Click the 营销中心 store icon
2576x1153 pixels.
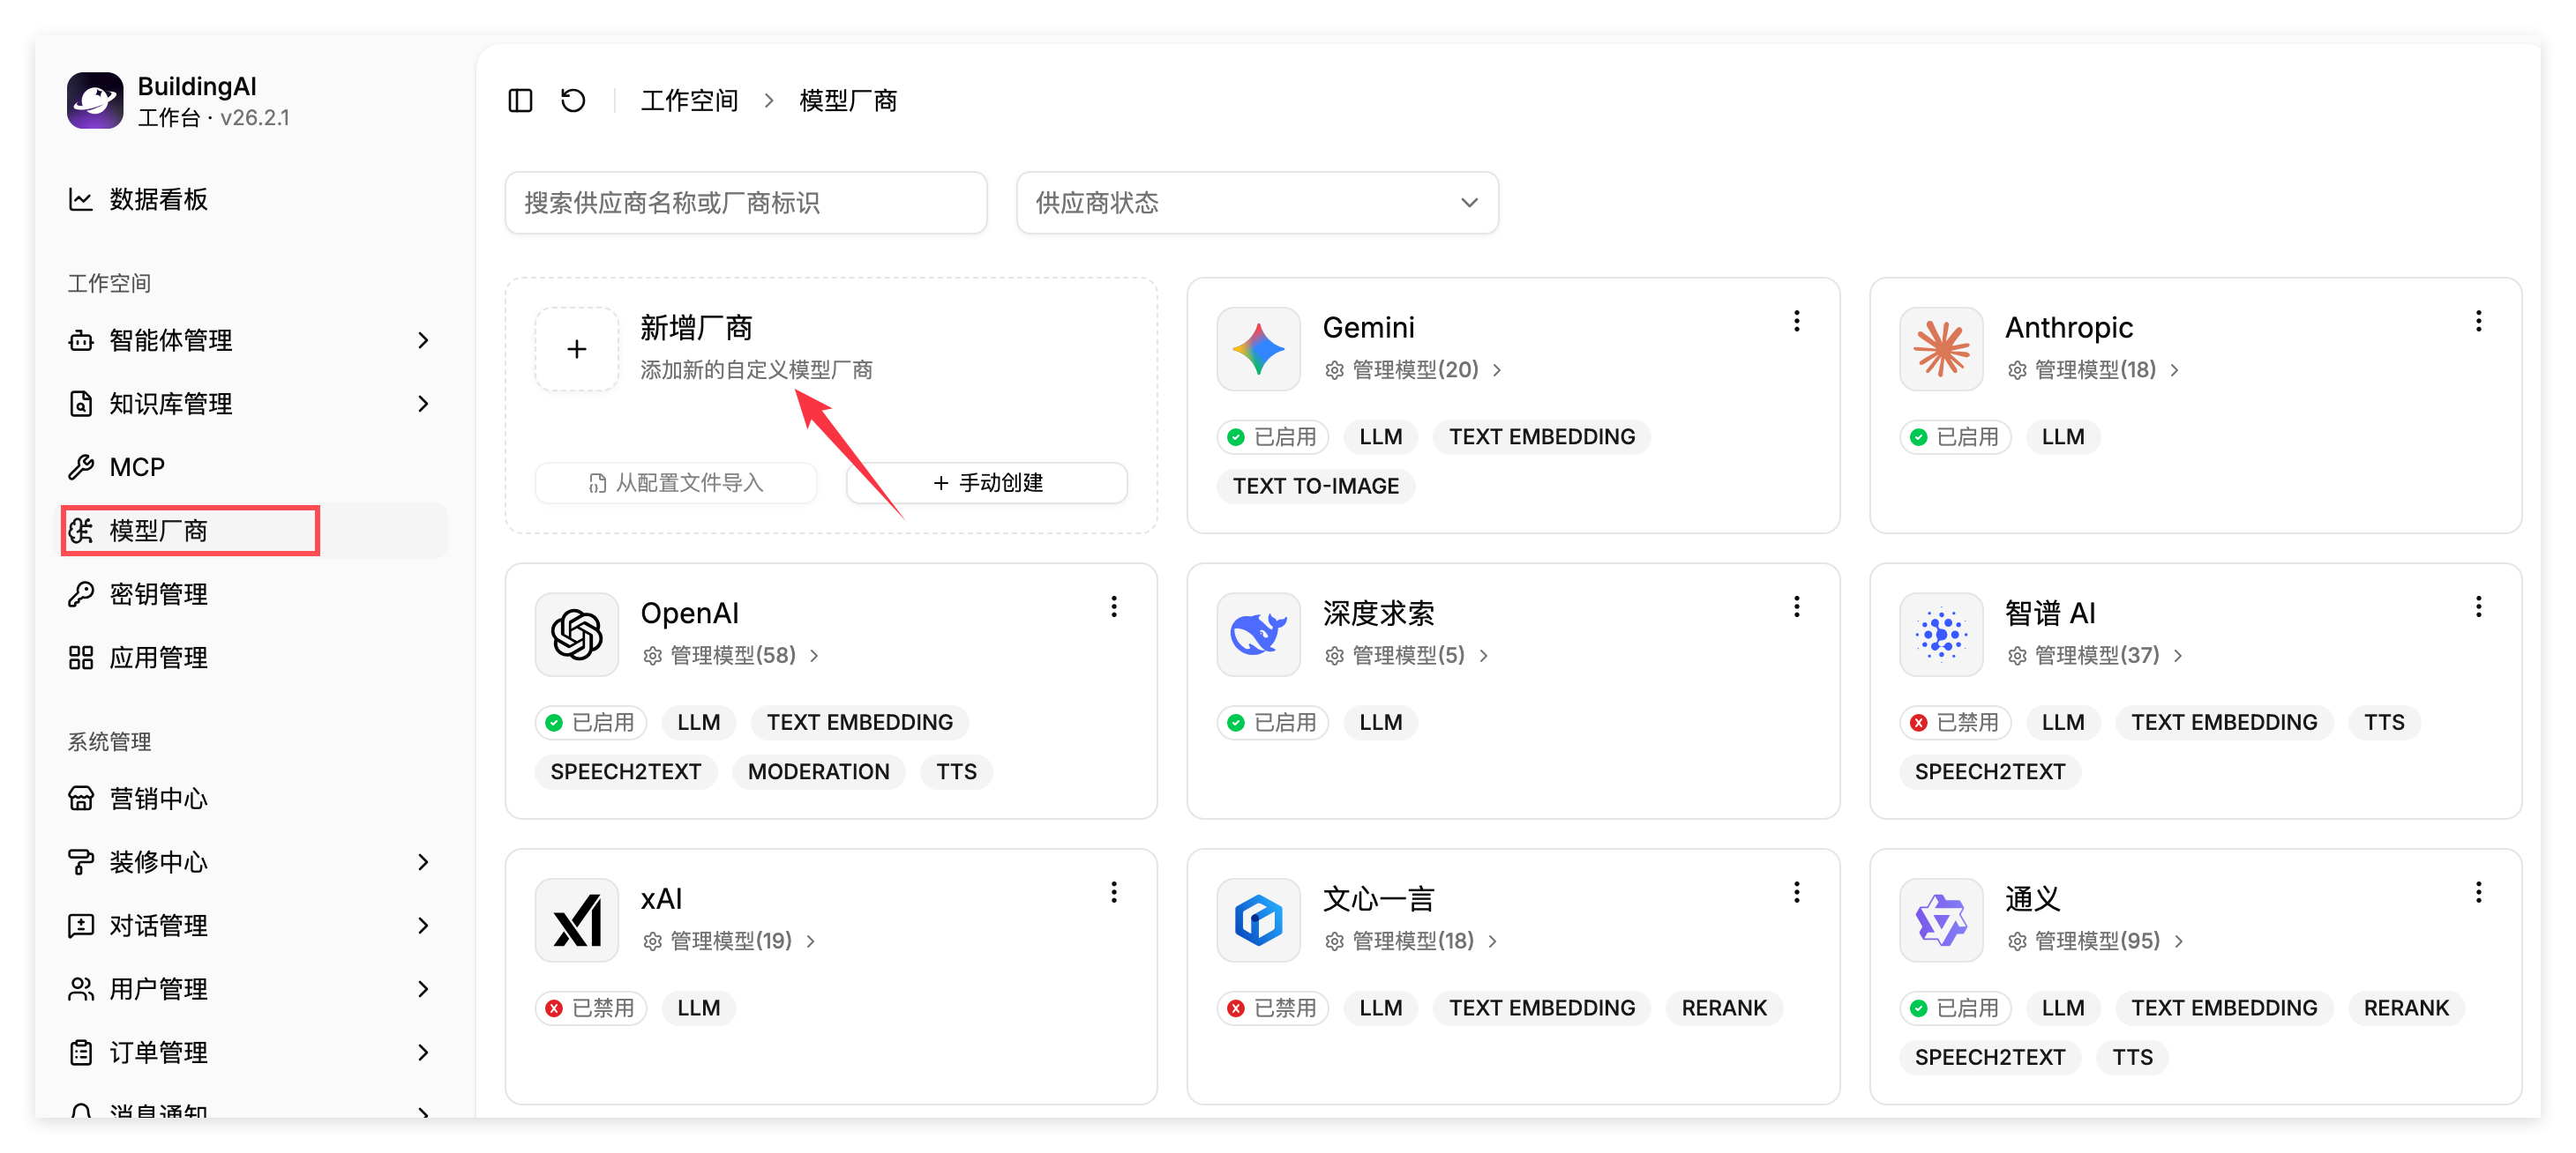pyautogui.click(x=80, y=799)
